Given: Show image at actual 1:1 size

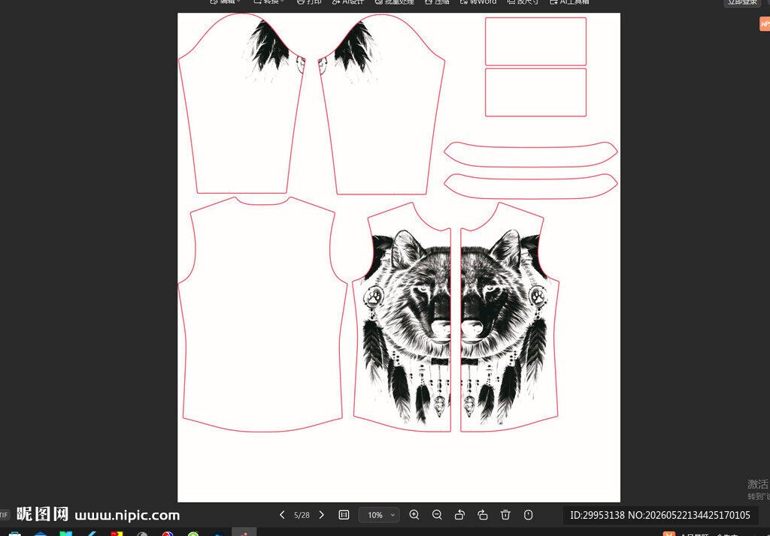Looking at the screenshot, I should point(344,515).
